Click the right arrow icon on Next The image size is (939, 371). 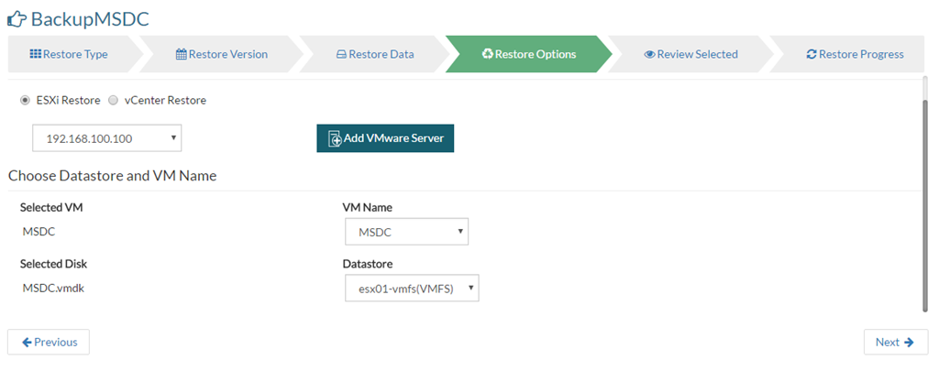909,343
